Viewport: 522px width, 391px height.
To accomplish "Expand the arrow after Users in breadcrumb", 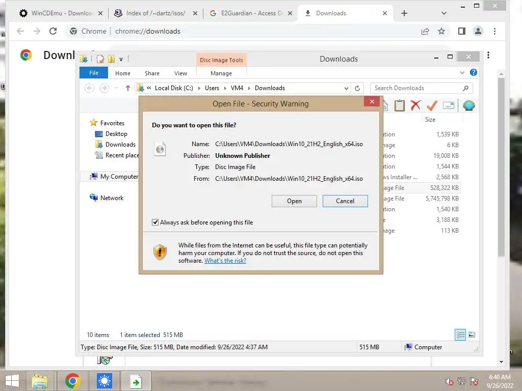I will 225,88.
